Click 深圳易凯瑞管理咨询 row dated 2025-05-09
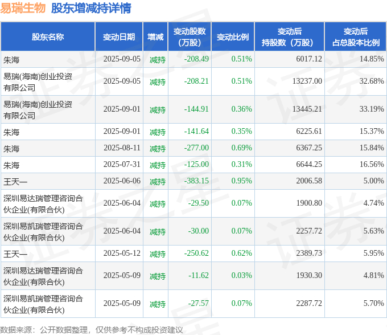Viewport: 387px width, 335px height. pyautogui.click(x=193, y=304)
